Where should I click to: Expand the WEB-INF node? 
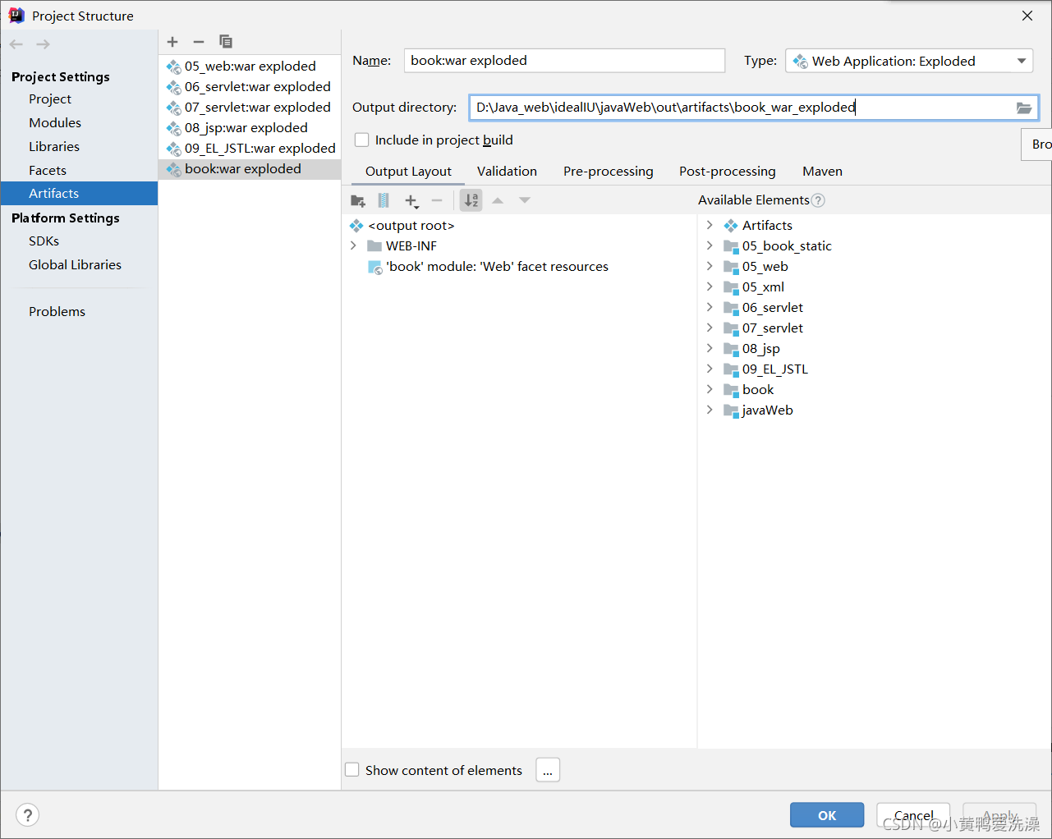[353, 246]
